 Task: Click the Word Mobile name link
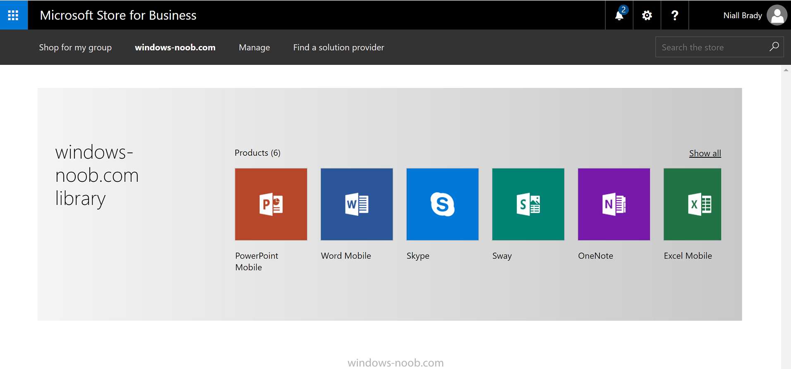(346, 256)
